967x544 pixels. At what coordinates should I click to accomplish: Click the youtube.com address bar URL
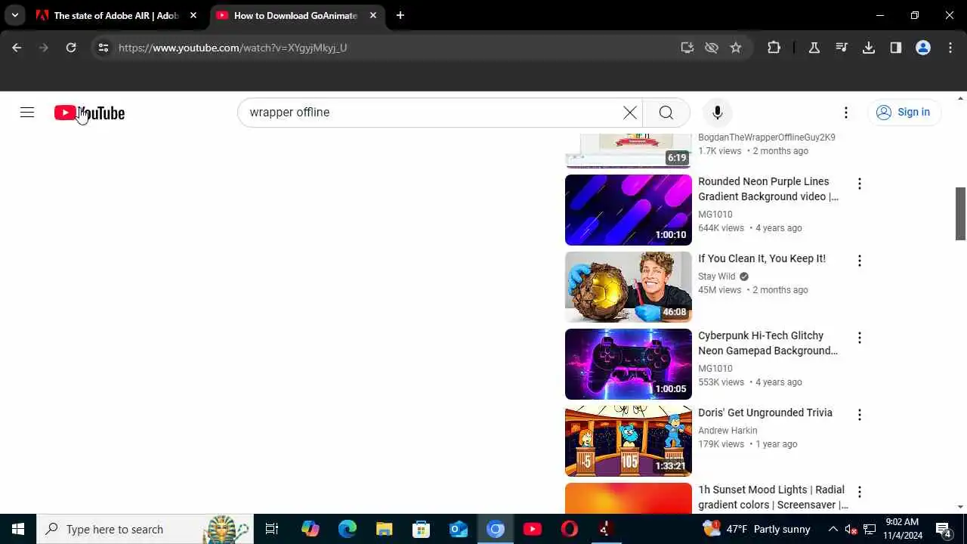233,48
